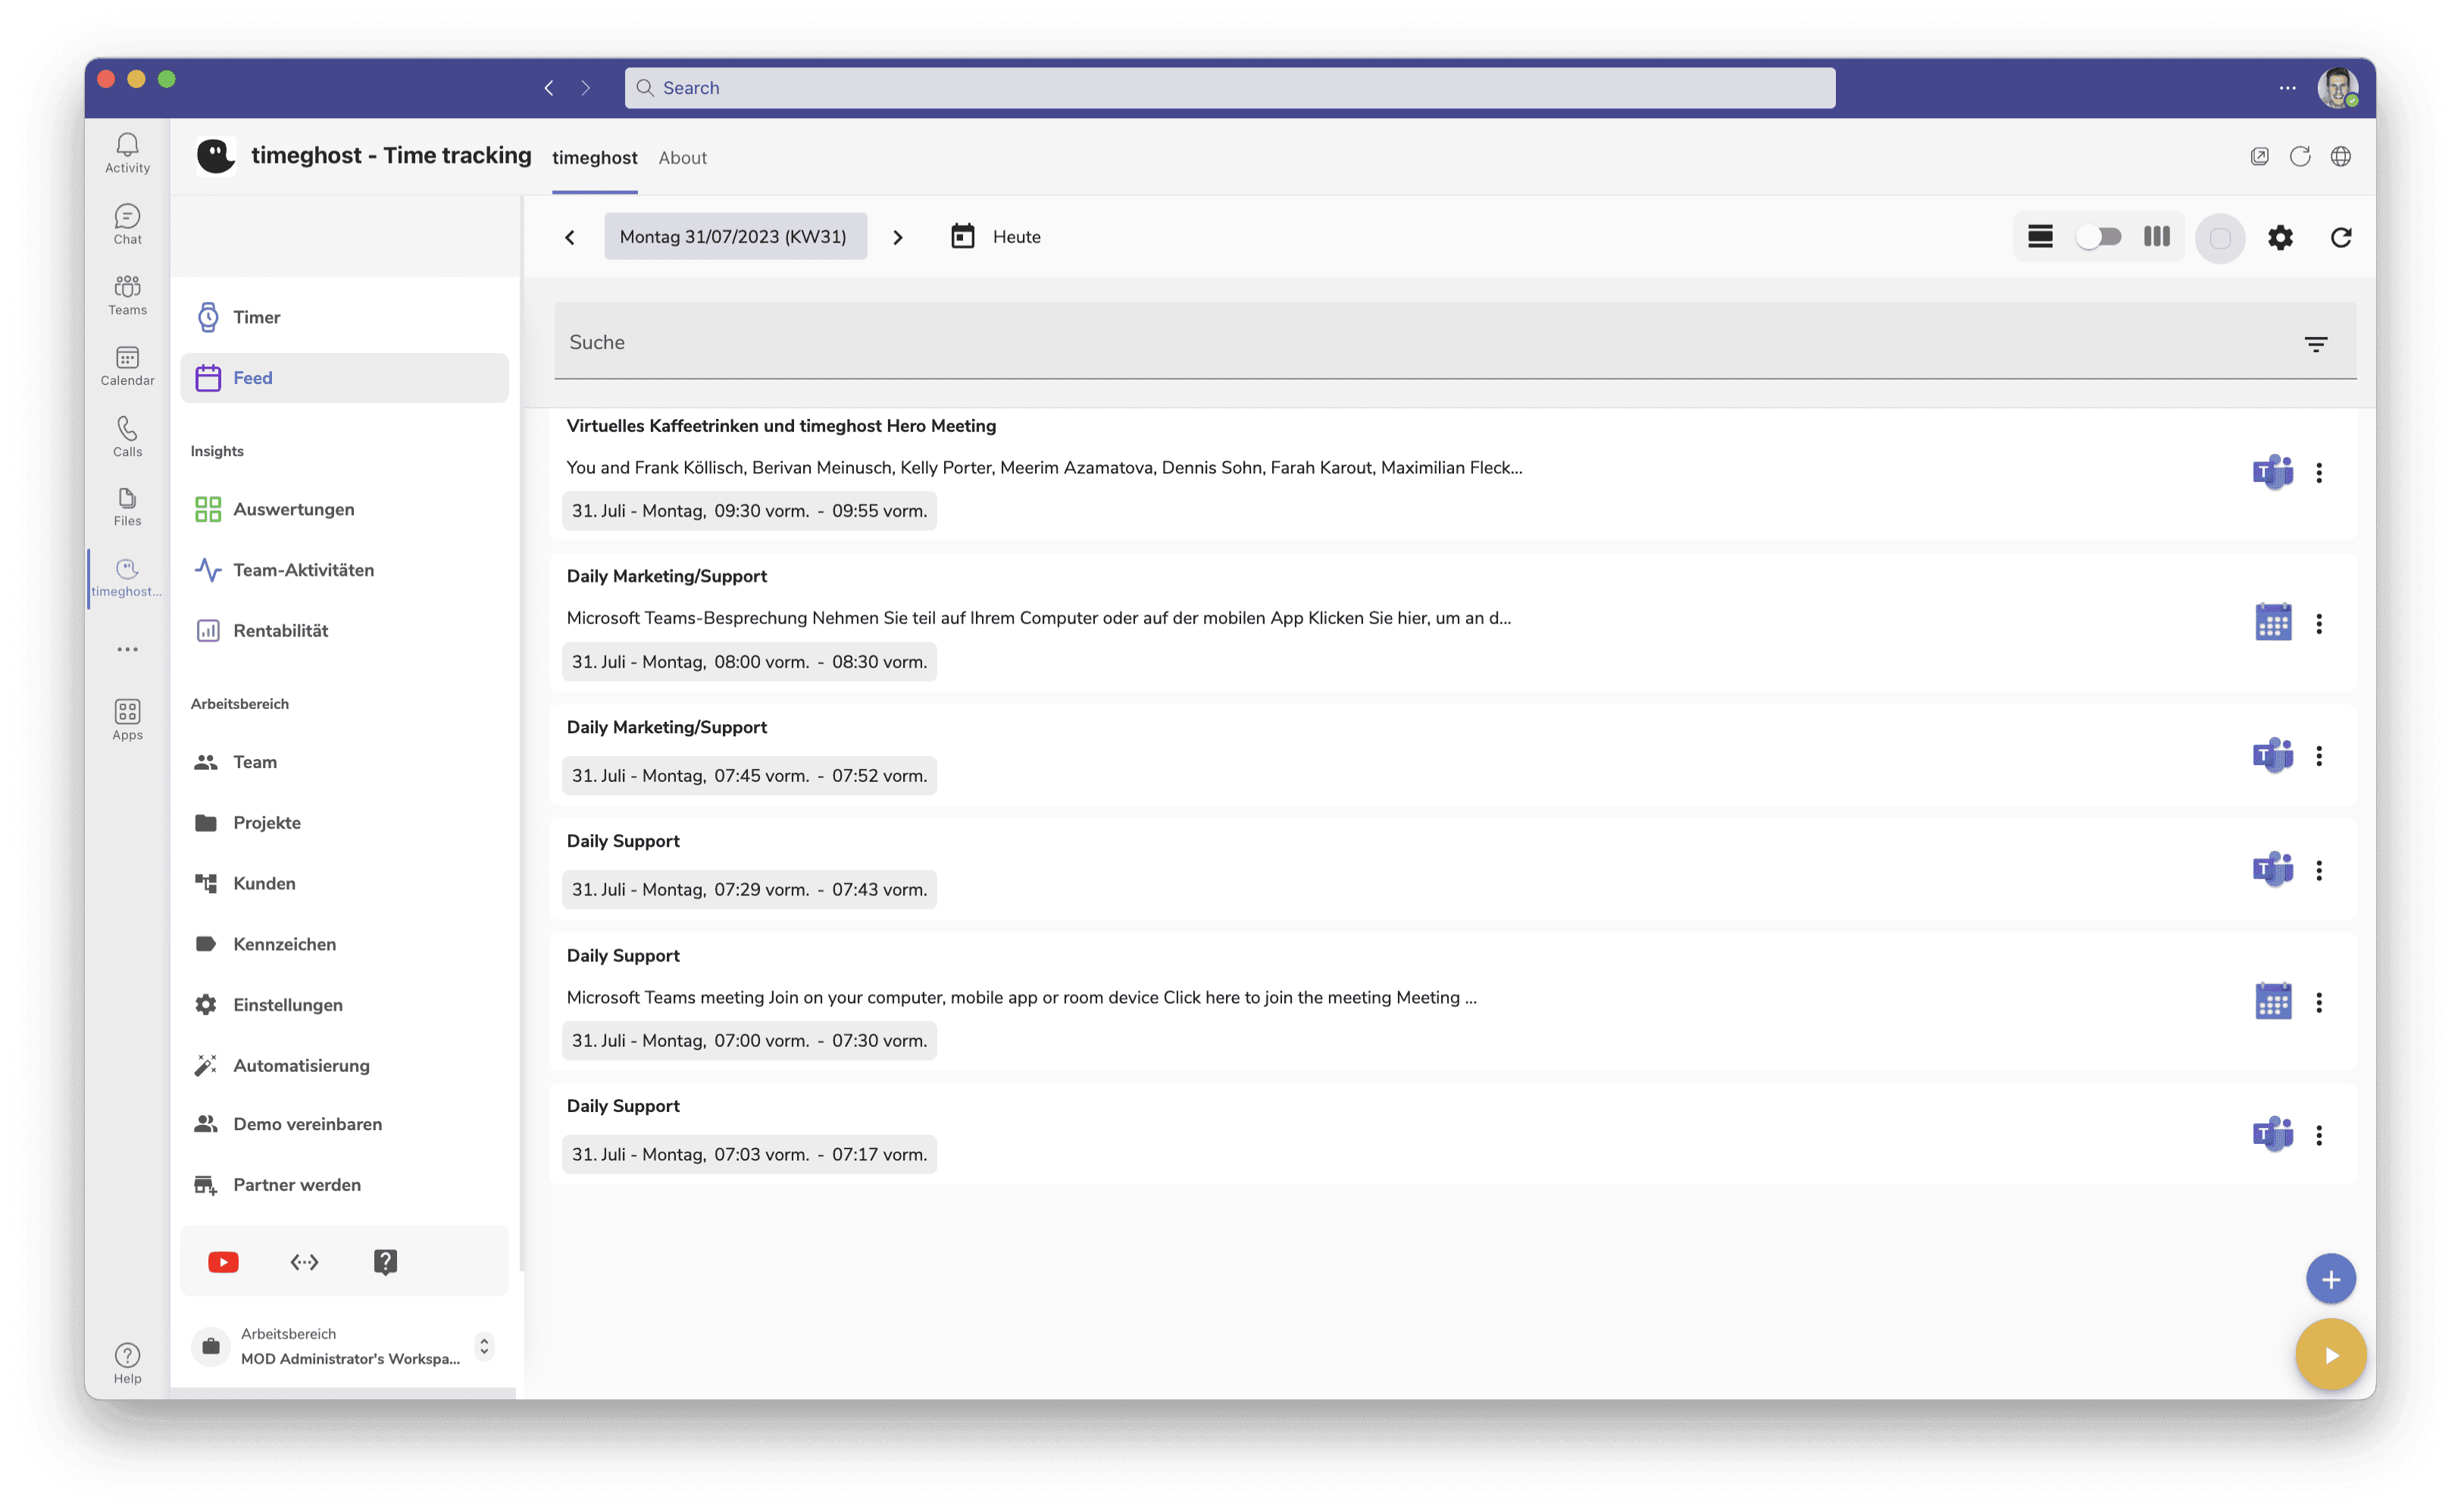This screenshot has height=1512, width=2461.
Task: Click Teams icon on Daily Marketing/Support 07:45 entry
Action: pyautogui.click(x=2272, y=755)
